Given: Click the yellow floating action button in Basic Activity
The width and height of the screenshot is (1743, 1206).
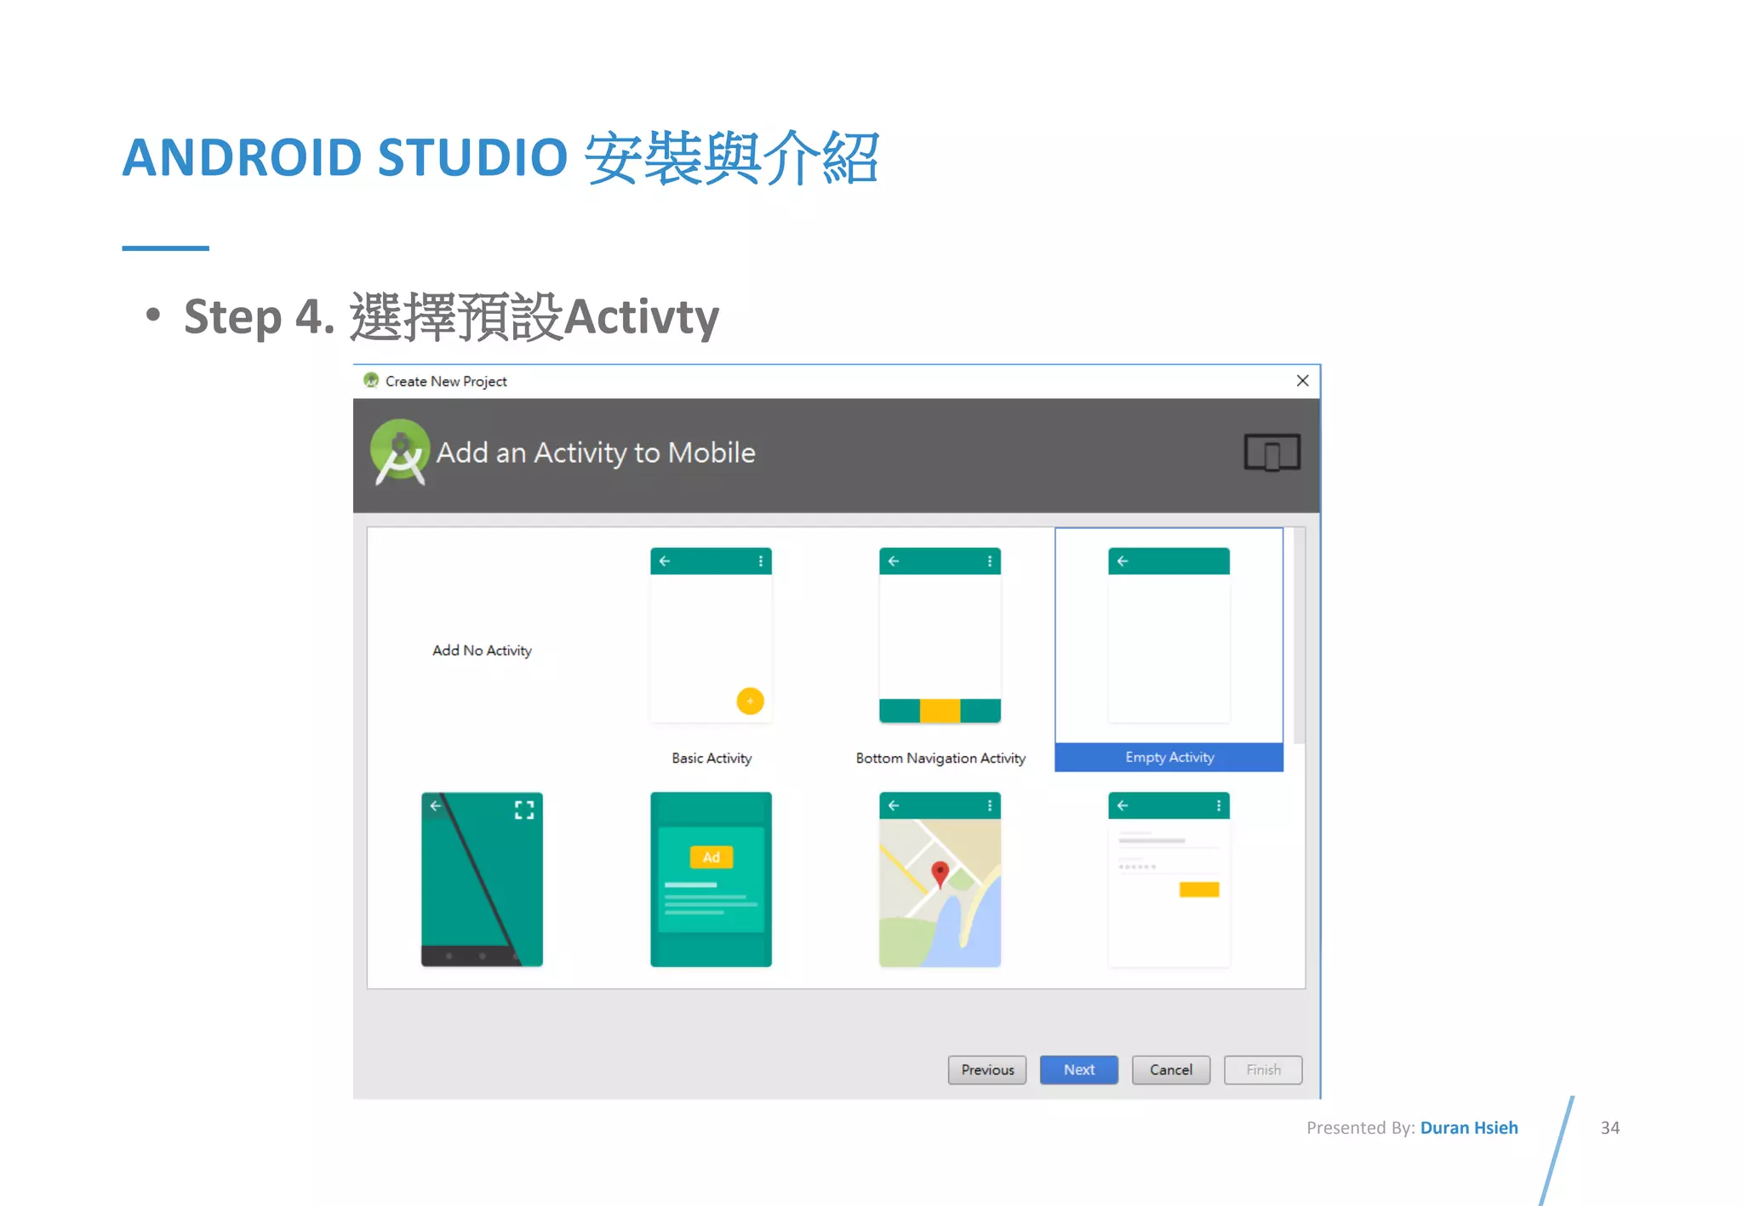Looking at the screenshot, I should coord(750,701).
